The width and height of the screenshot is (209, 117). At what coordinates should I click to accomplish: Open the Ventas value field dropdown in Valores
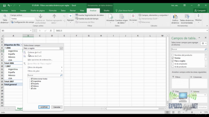205,95
